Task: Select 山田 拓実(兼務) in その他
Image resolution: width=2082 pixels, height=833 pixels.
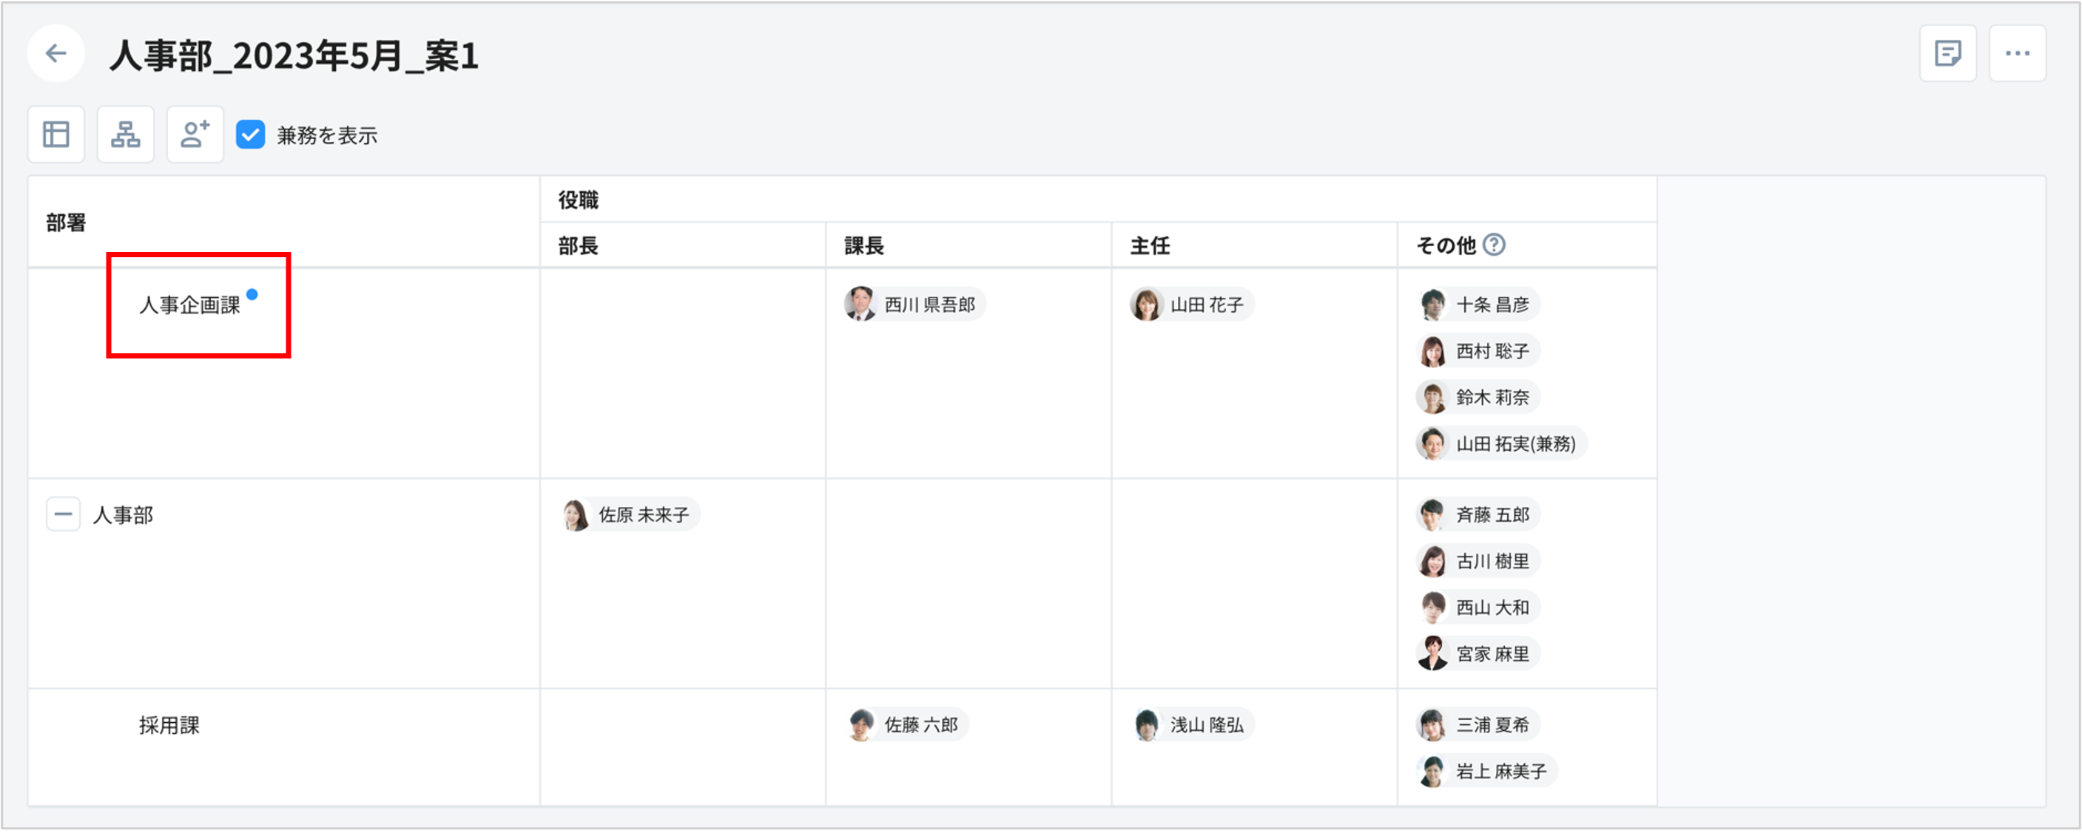Action: 1499,443
